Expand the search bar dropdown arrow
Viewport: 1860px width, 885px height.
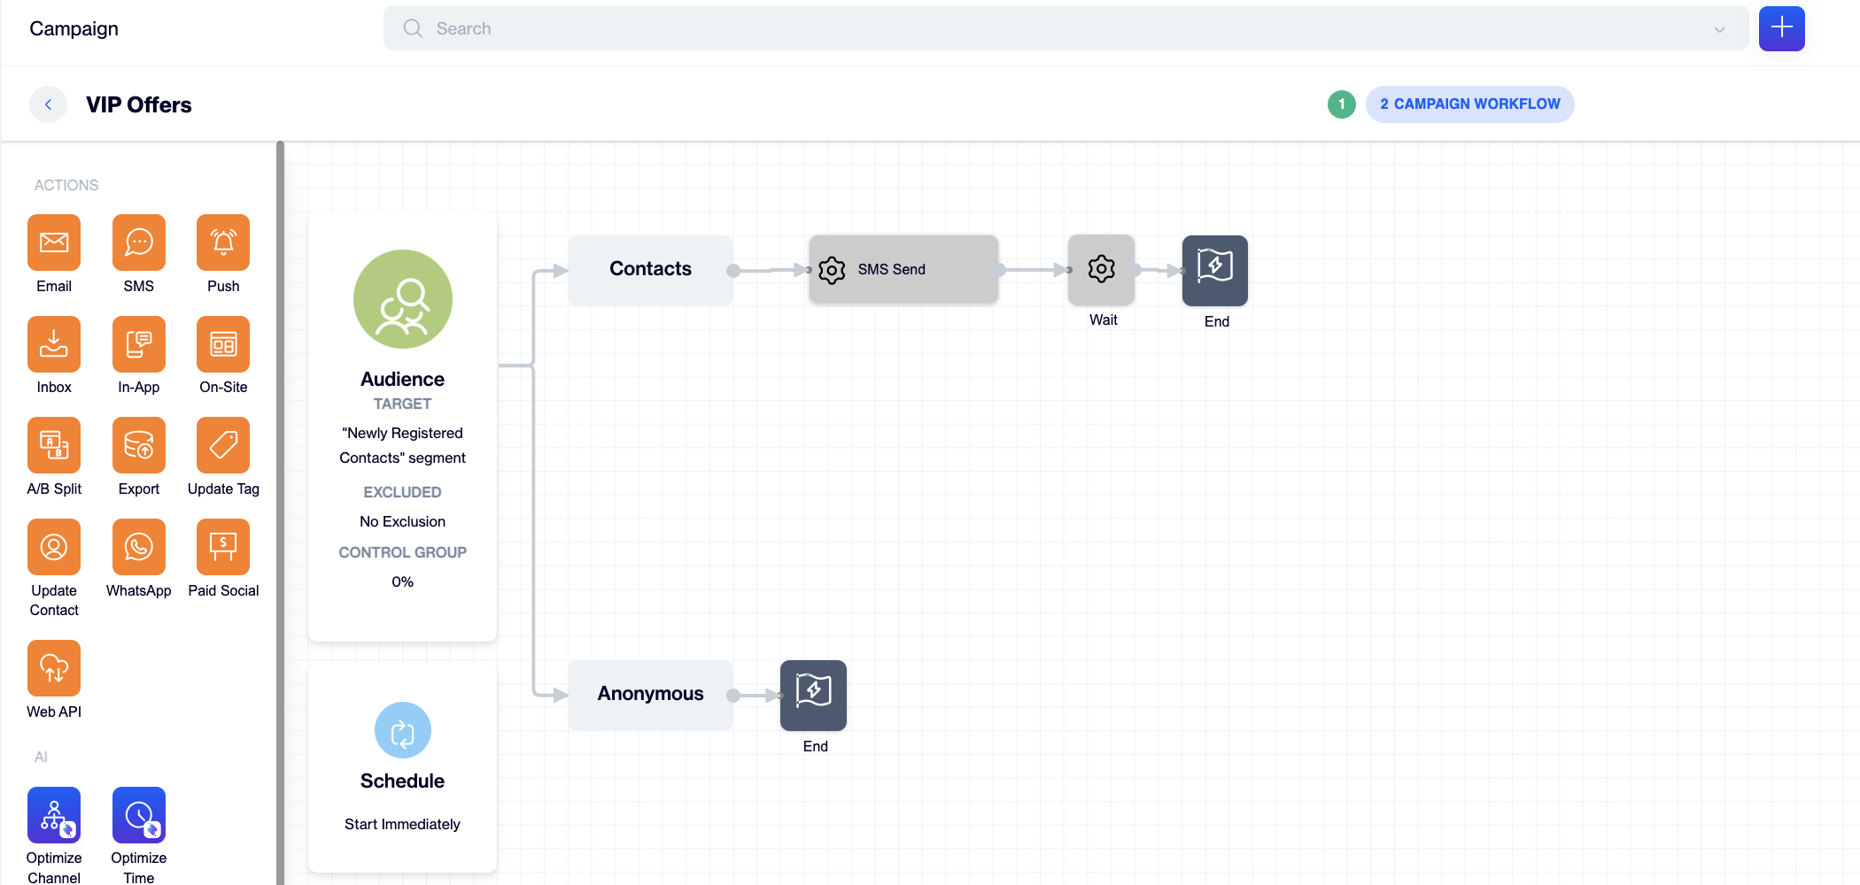pos(1719,29)
